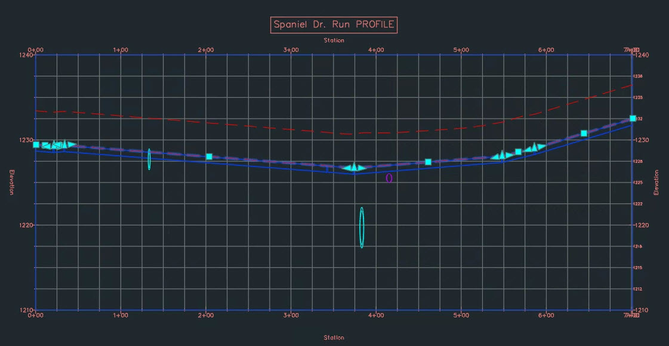Select the square grip near station 6+50
This screenshot has width=669, height=346.
584,134
